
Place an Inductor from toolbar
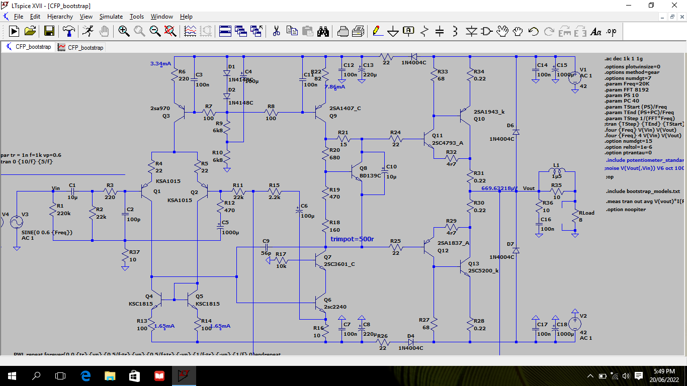pos(455,31)
